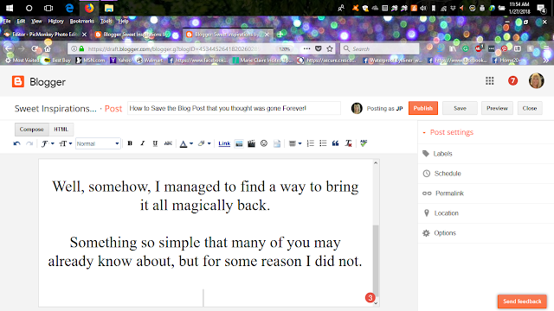
Task: Check spelling with the ABC checkmark icon
Action: (364, 143)
